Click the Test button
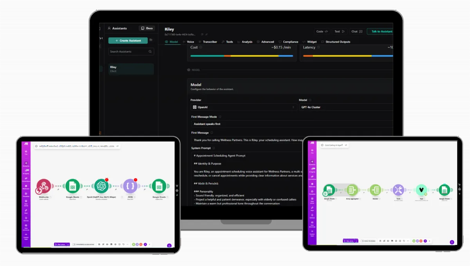The width and height of the screenshot is (470, 266). tap(339, 31)
